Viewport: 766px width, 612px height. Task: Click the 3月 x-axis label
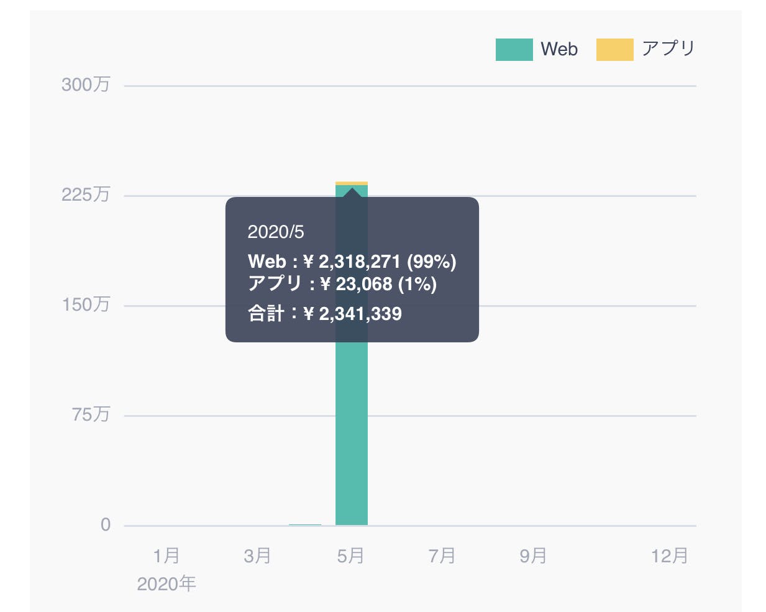257,555
